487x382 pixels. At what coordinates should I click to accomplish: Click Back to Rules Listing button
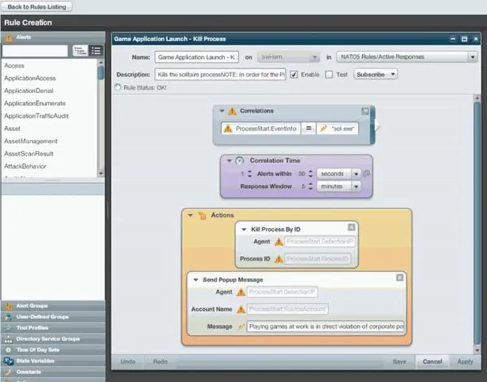(x=37, y=6)
